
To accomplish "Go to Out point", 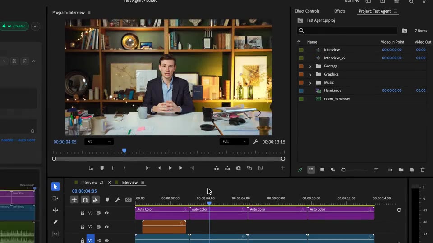I will [192, 168].
